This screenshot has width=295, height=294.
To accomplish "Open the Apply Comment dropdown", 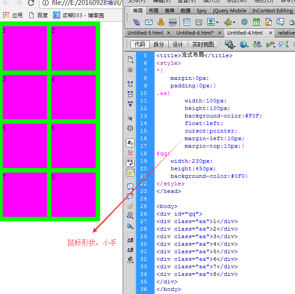I will pyautogui.click(x=130, y=186).
